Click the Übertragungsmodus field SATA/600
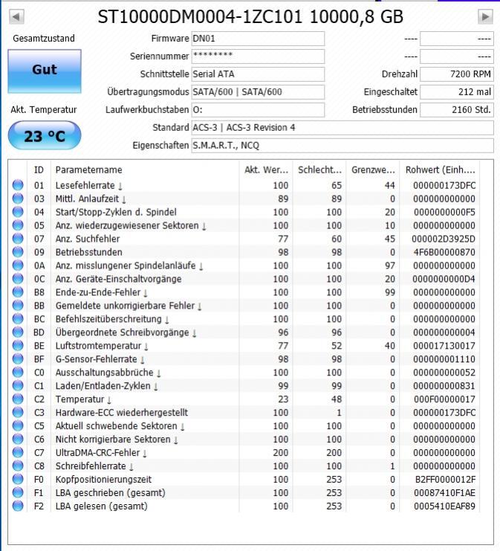 click(x=258, y=92)
